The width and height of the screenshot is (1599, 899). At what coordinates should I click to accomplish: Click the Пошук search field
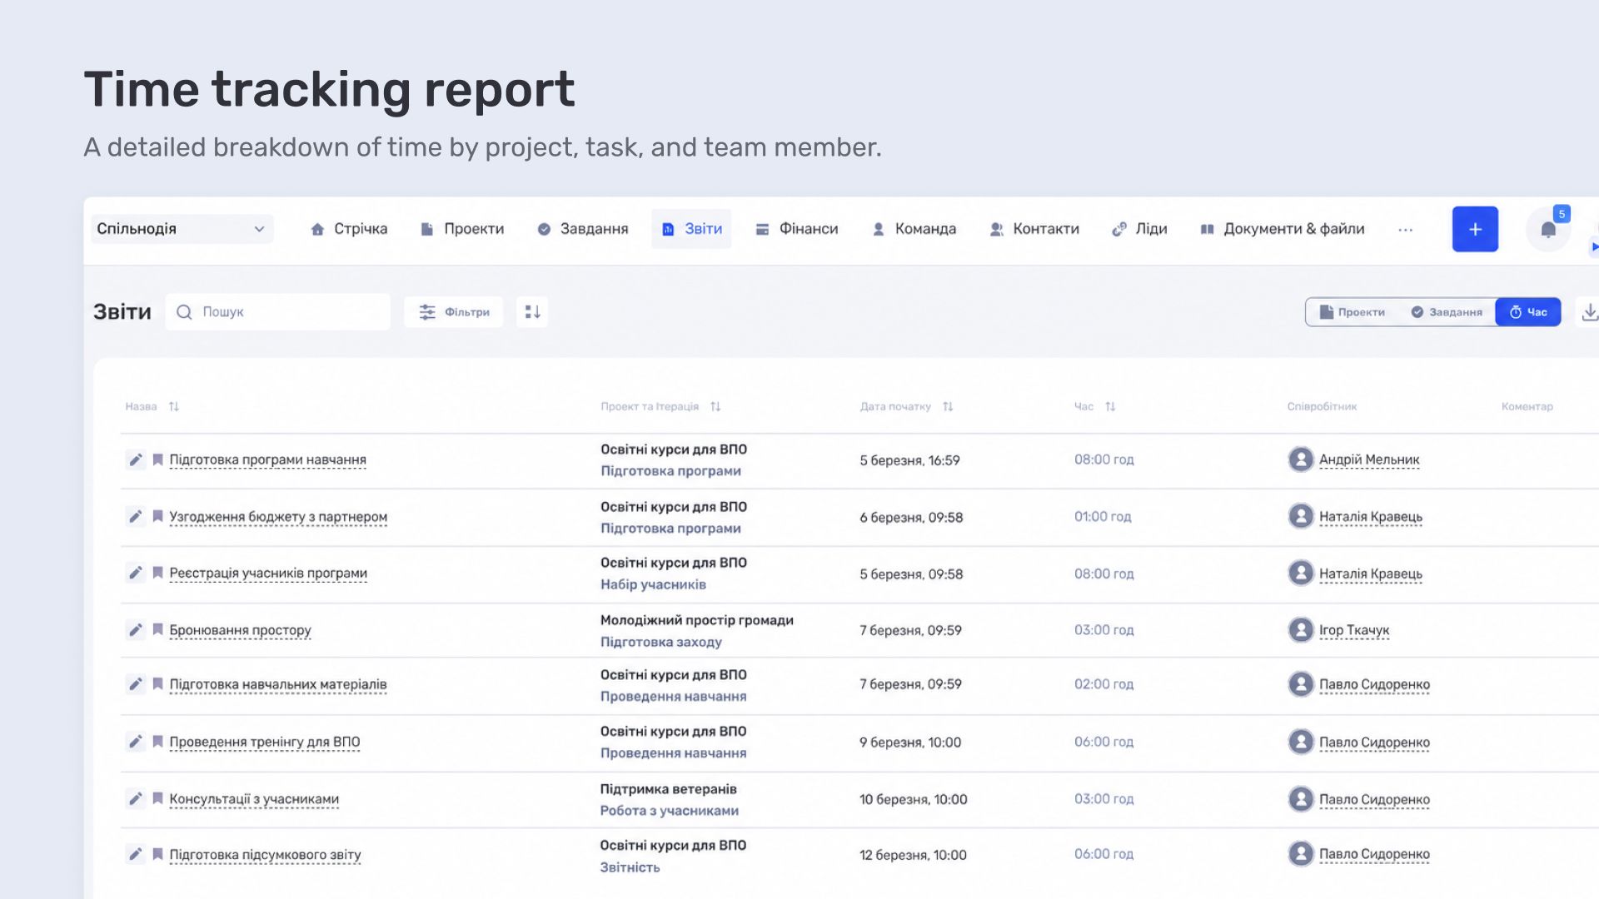click(x=278, y=312)
